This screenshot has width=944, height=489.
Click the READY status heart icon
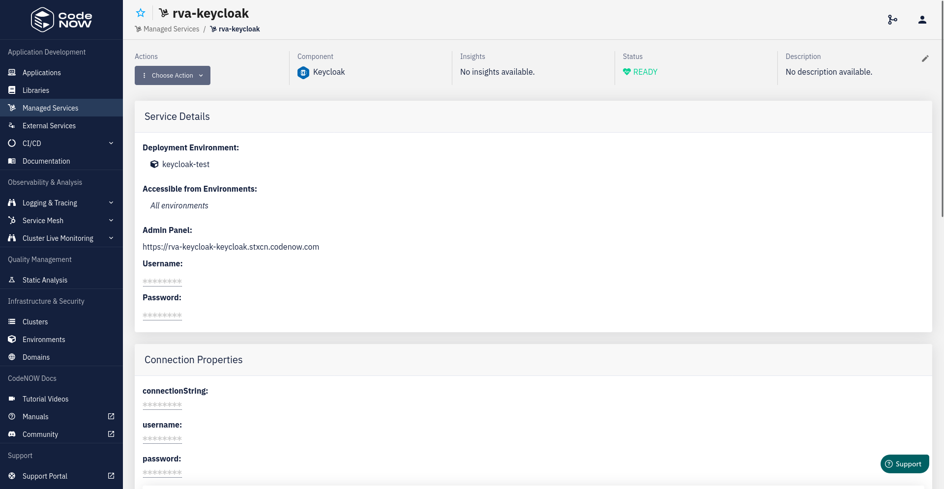pos(627,72)
